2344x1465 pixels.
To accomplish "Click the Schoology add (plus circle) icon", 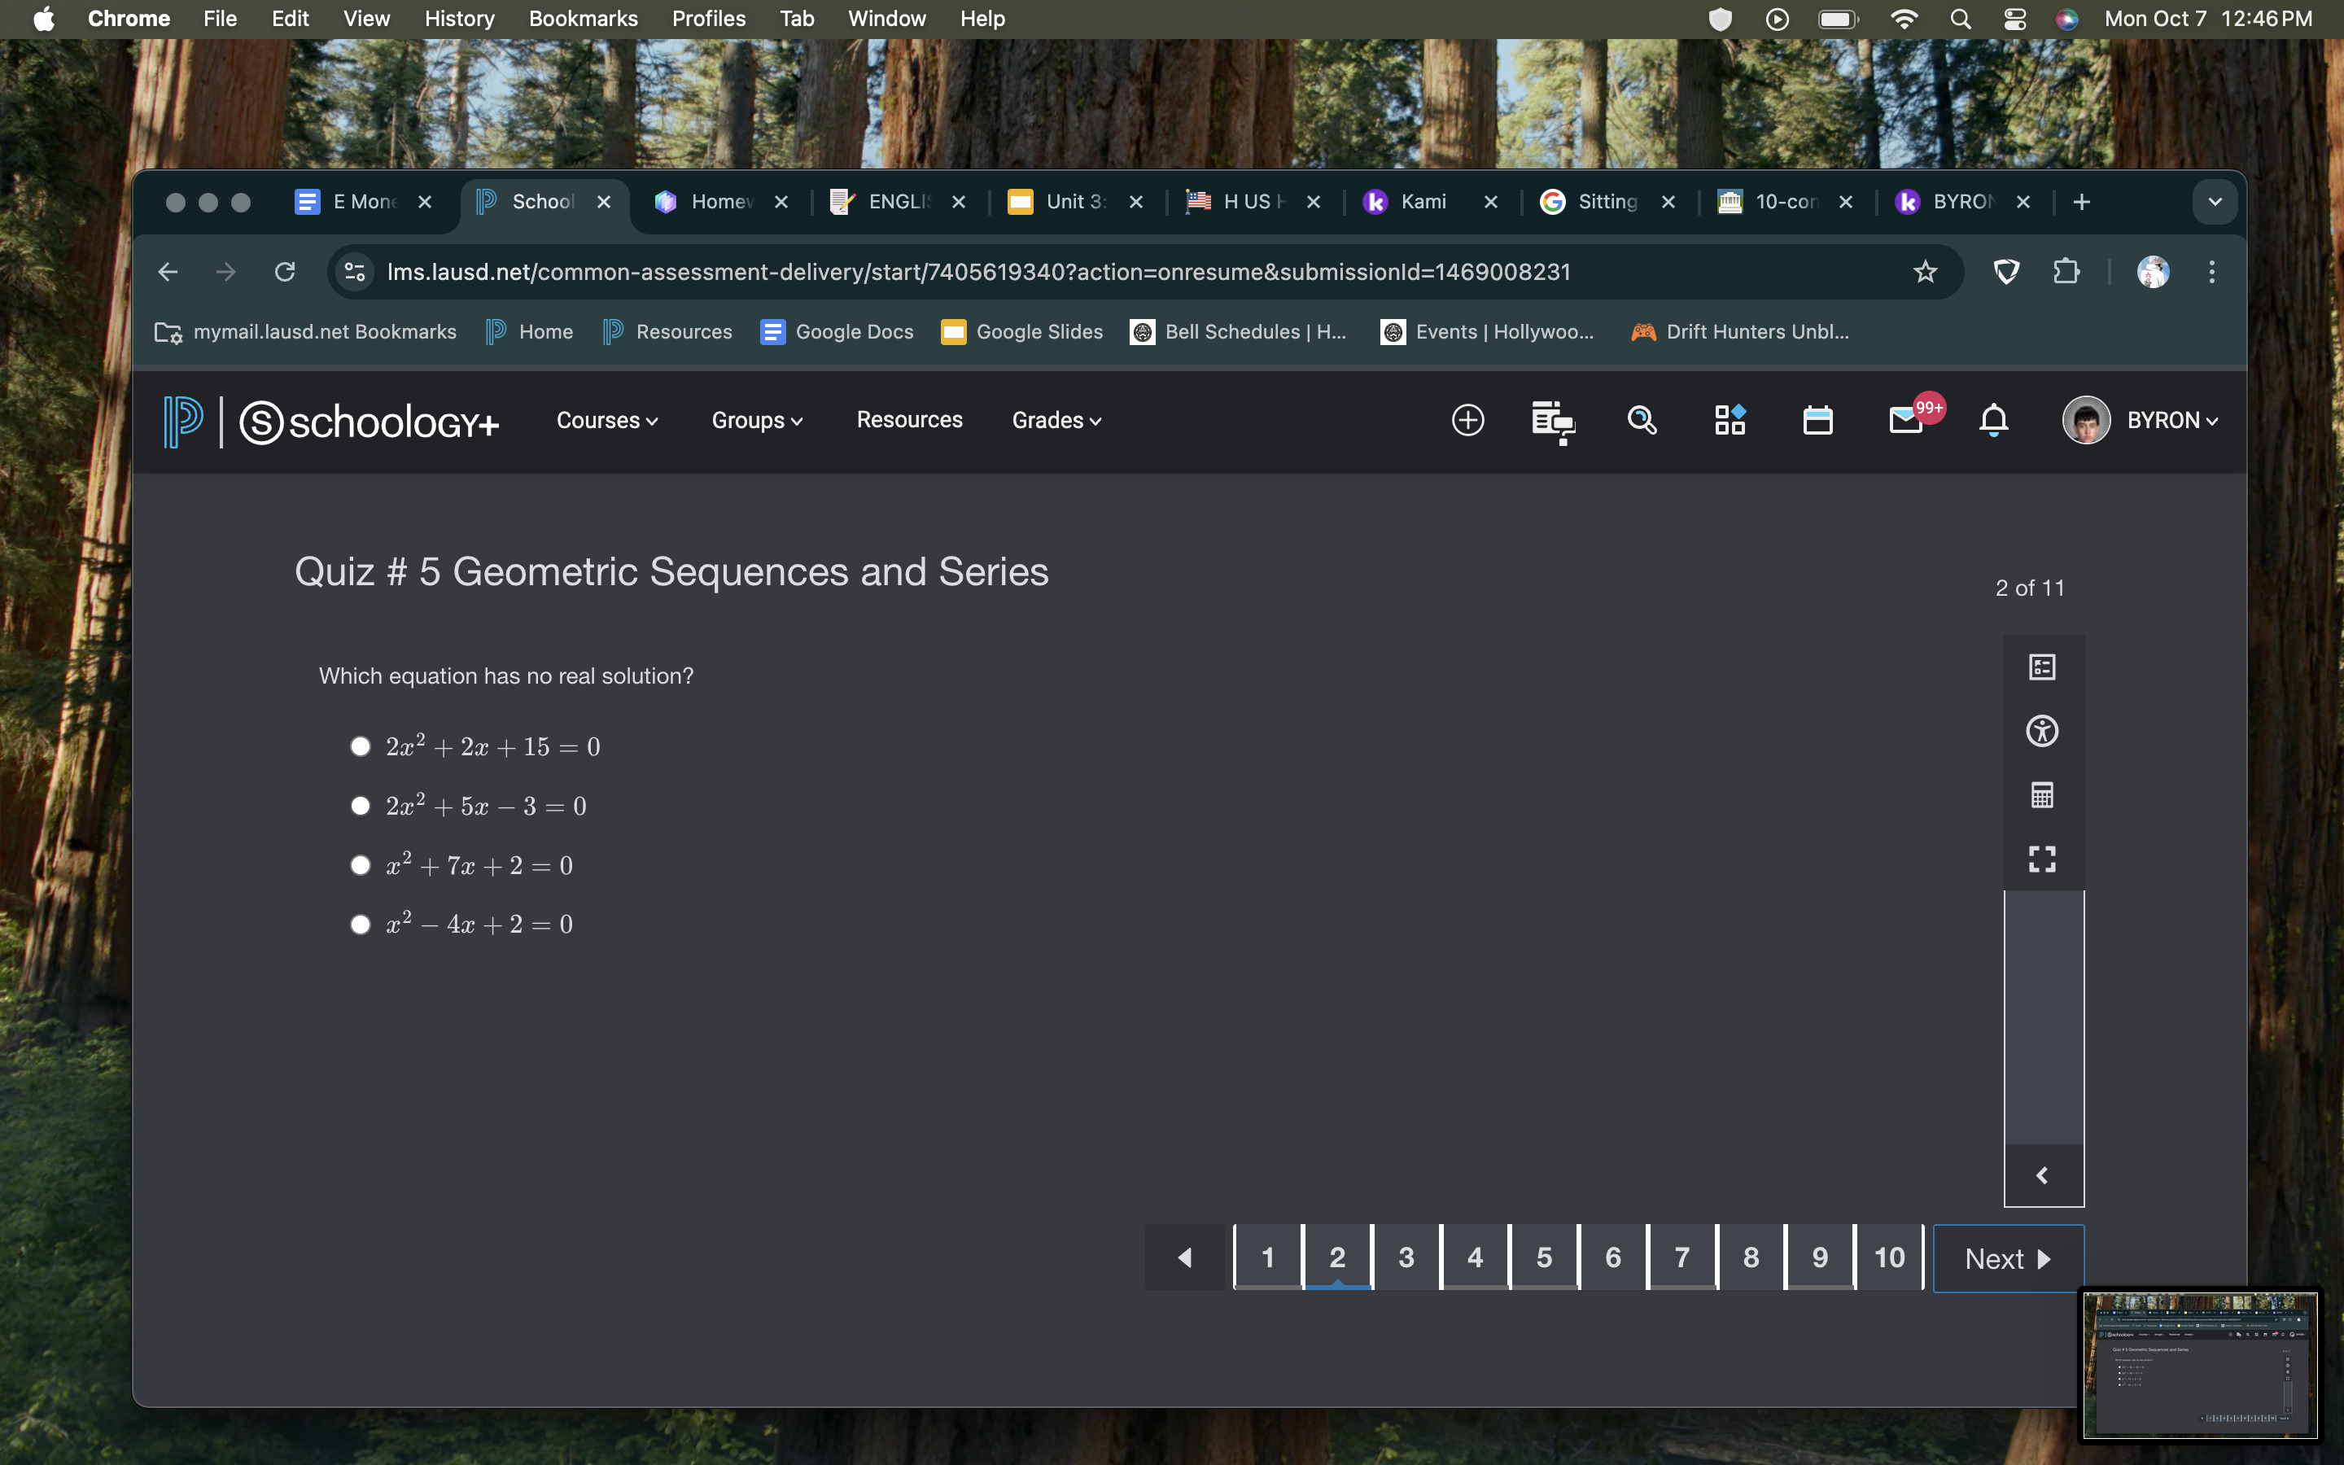I will tap(1467, 419).
